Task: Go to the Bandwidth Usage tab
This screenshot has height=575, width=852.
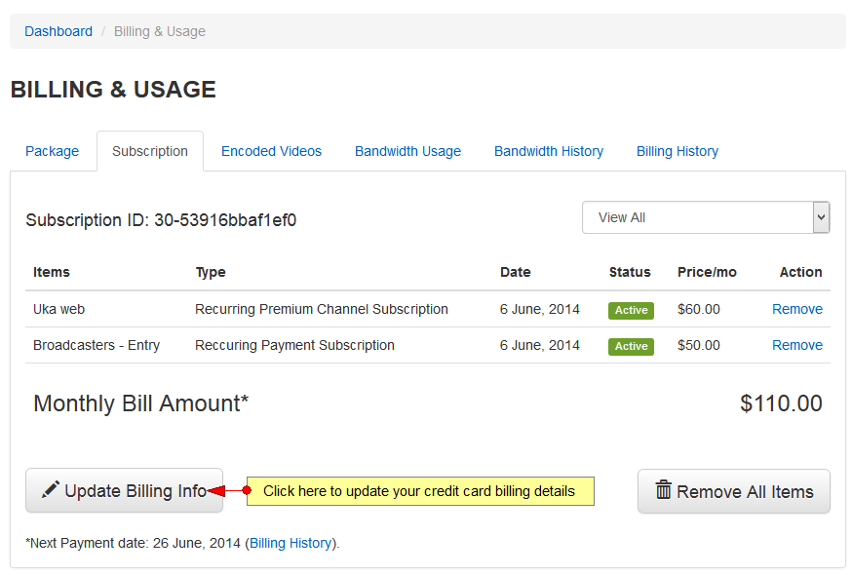Action: pos(407,151)
